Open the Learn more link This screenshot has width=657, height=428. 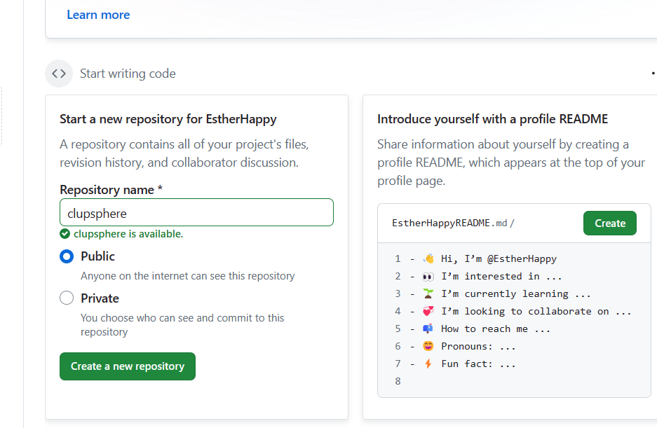[x=98, y=15]
